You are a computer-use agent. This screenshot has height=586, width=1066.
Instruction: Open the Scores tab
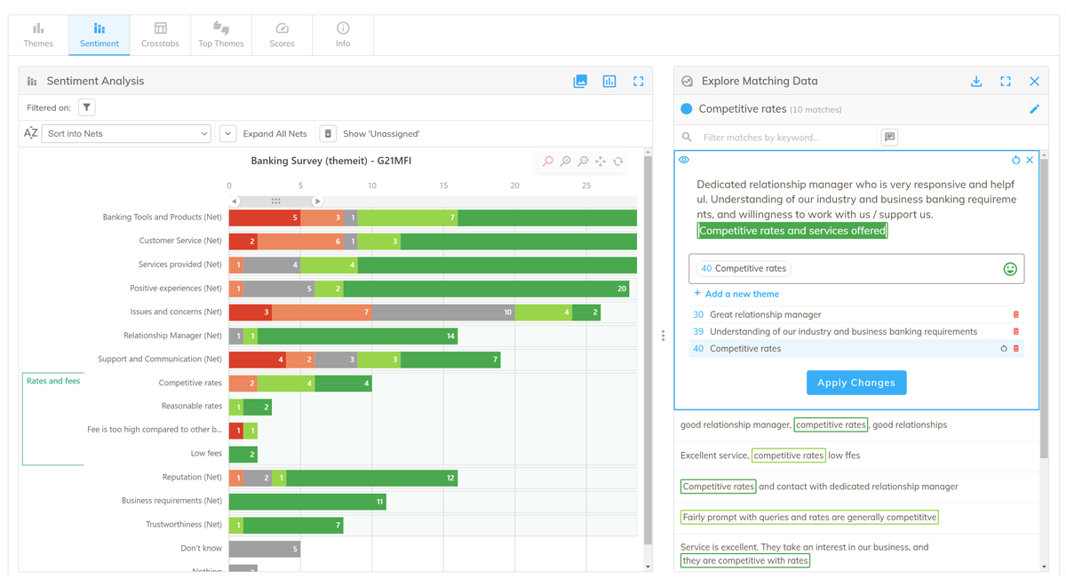[x=282, y=35]
